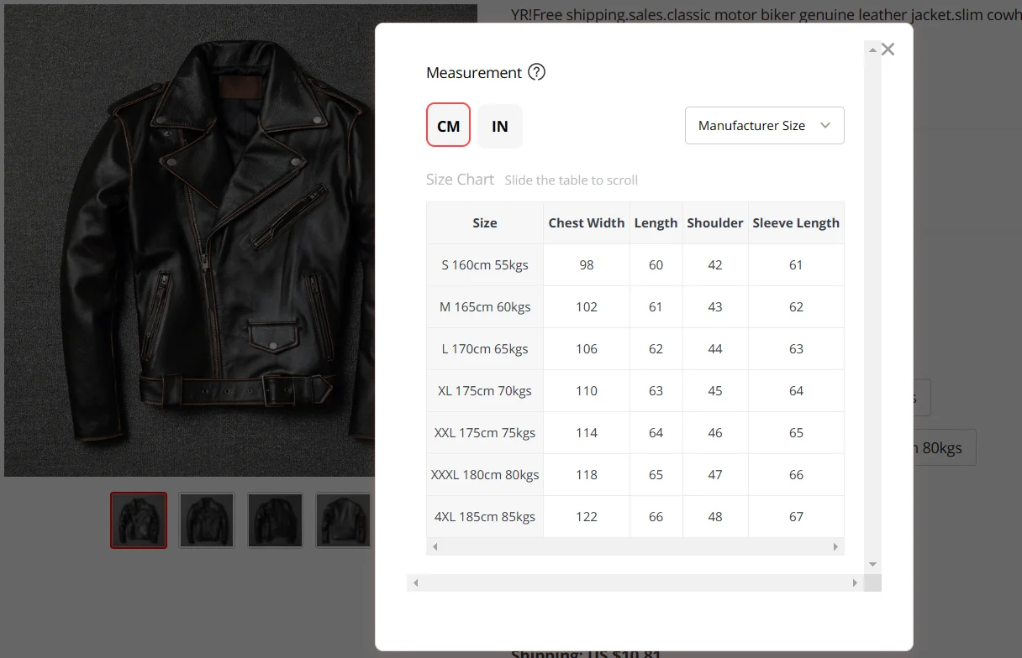Viewport: 1022px width, 658px height.
Task: Select CM measurement unit
Action: (x=448, y=126)
